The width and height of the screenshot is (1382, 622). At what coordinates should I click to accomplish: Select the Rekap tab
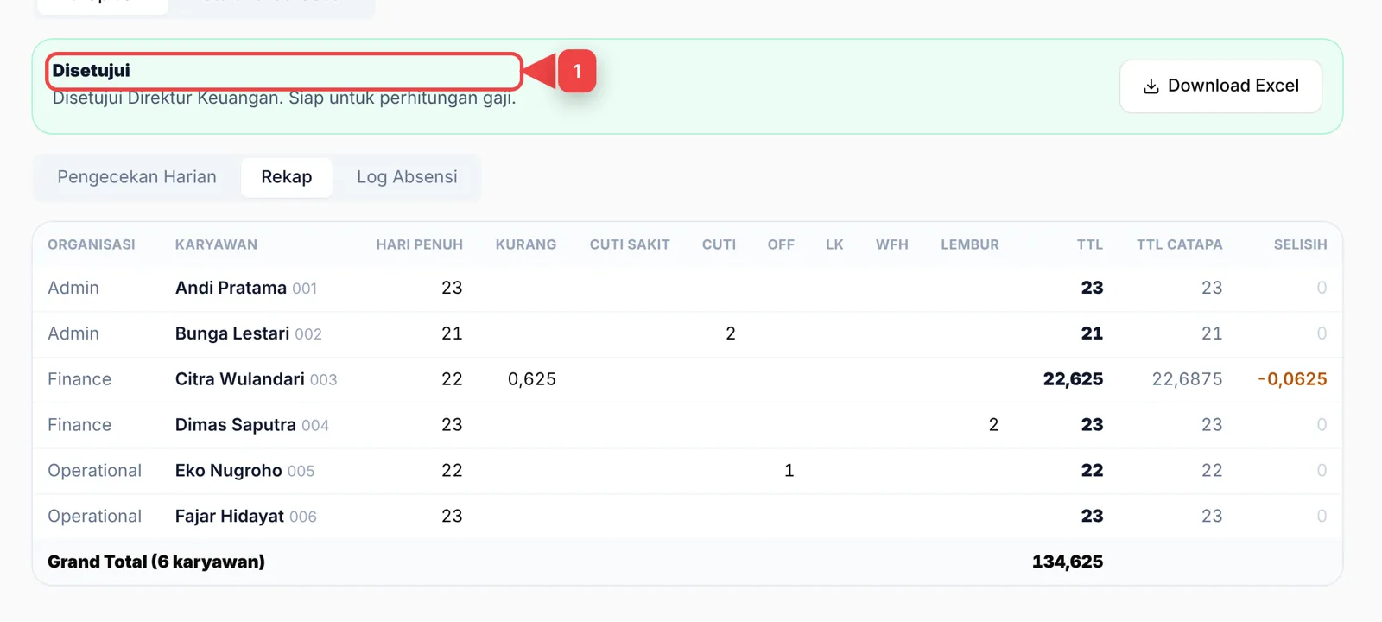point(287,177)
